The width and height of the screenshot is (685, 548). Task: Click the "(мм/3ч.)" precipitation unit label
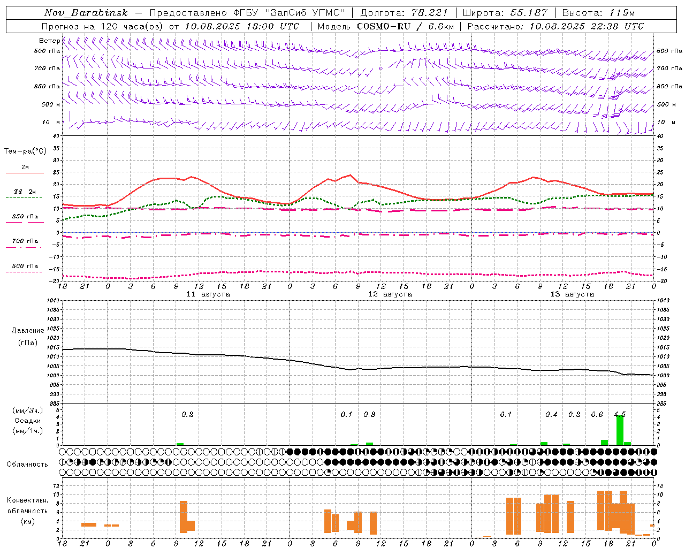pos(27,410)
